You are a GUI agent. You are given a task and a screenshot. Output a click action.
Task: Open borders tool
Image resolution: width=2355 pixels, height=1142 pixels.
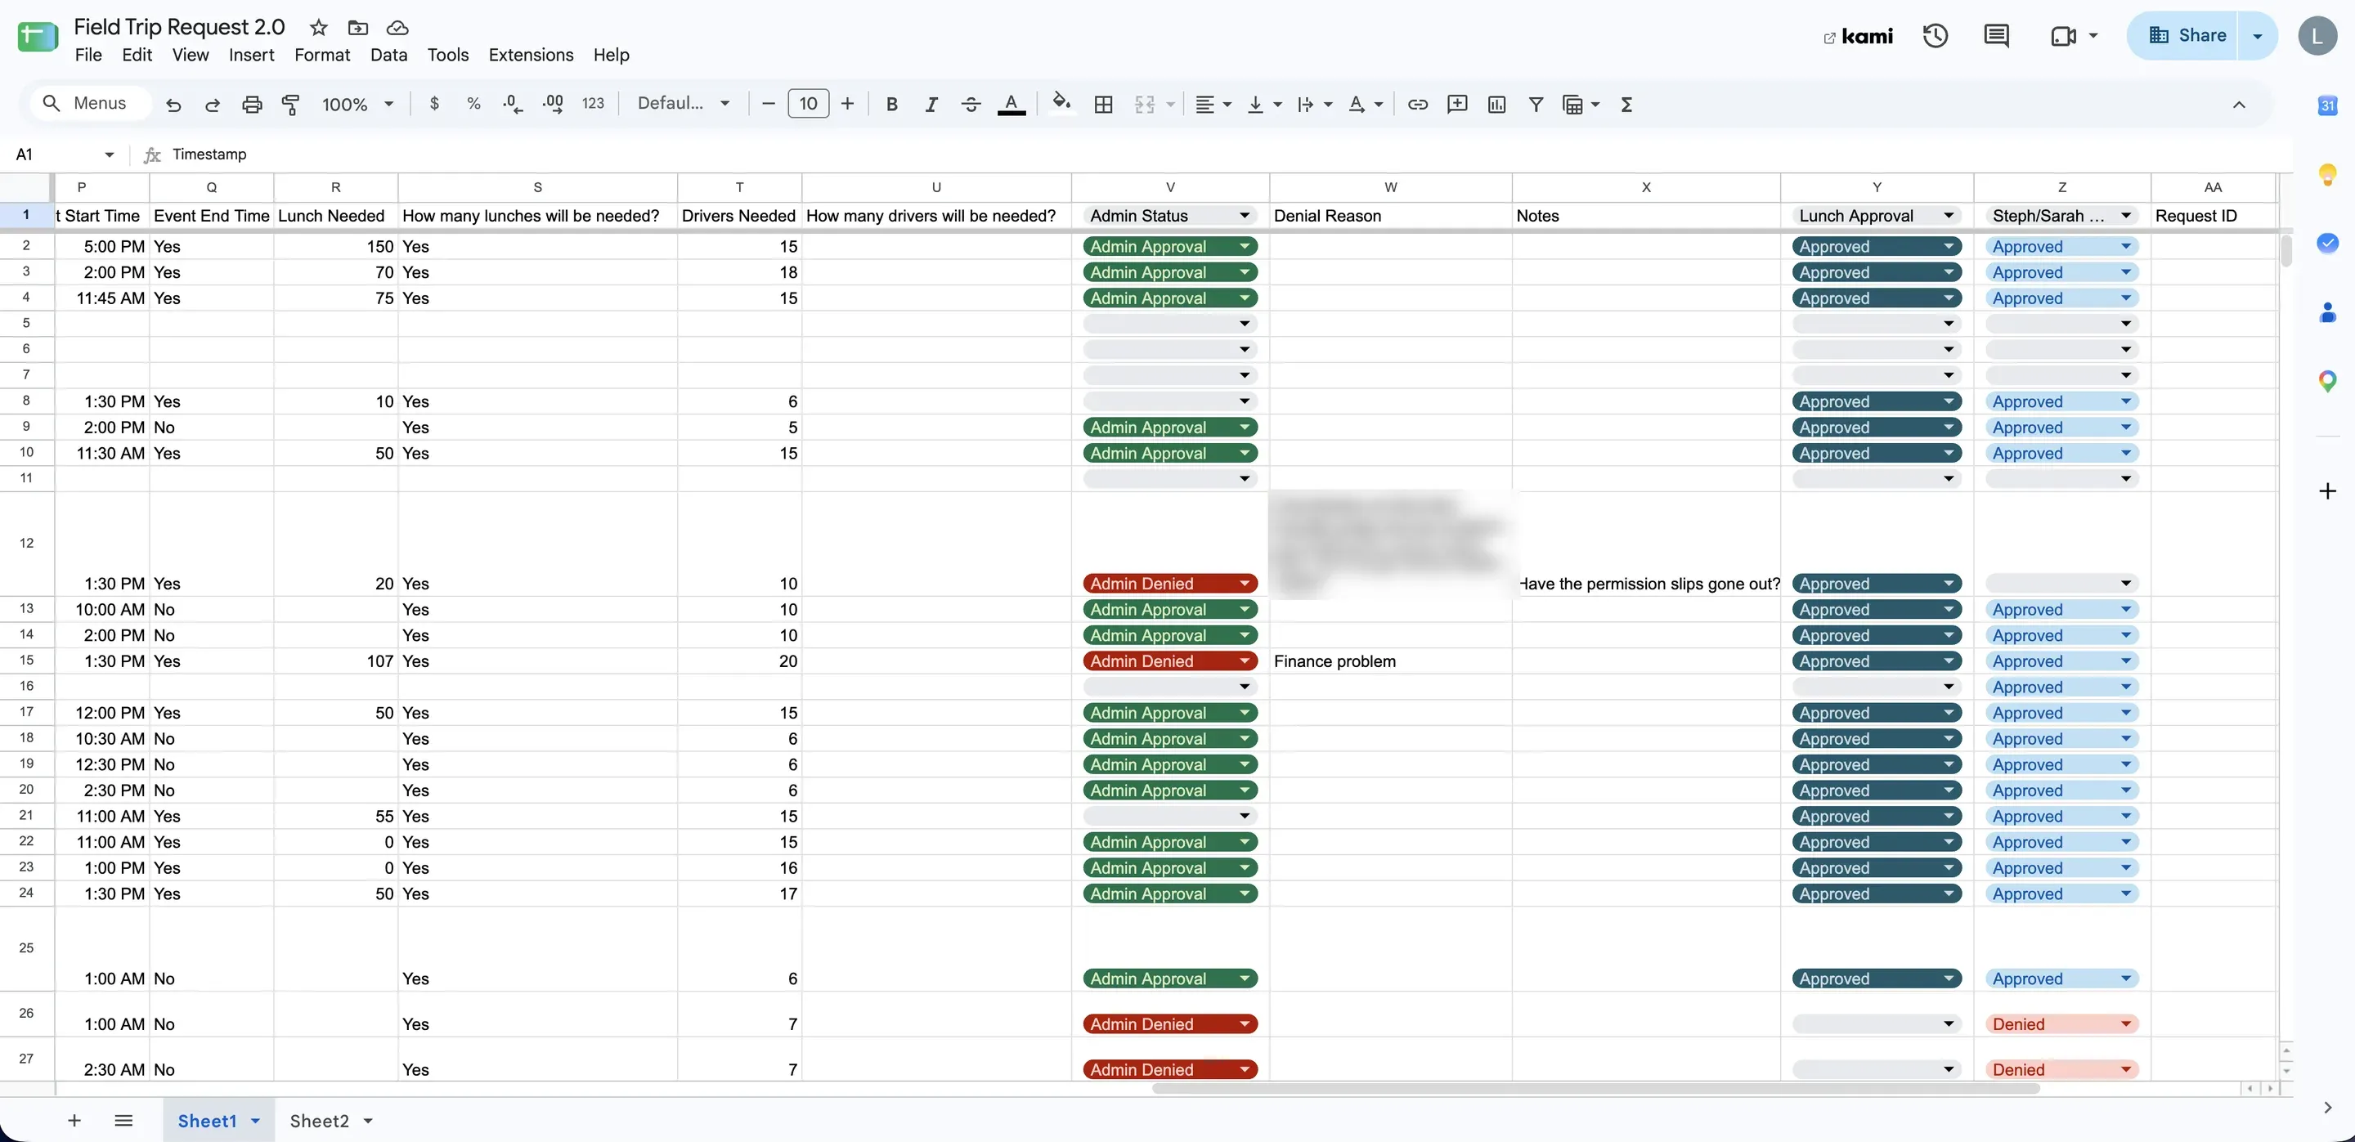tap(1103, 104)
